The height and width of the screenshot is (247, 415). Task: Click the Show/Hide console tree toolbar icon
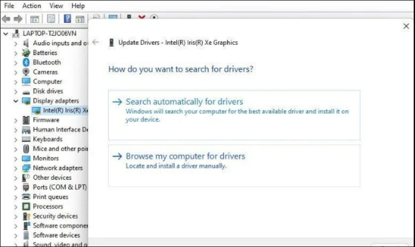[35, 19]
